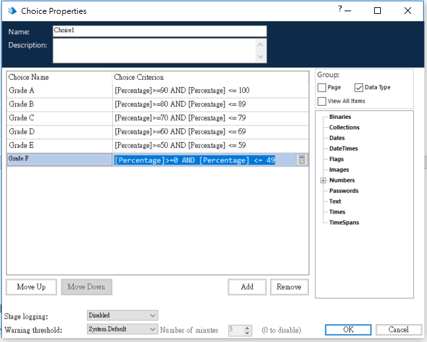The height and width of the screenshot is (342, 427).
Task: Click the Grade F choice name field
Action: pos(59,159)
